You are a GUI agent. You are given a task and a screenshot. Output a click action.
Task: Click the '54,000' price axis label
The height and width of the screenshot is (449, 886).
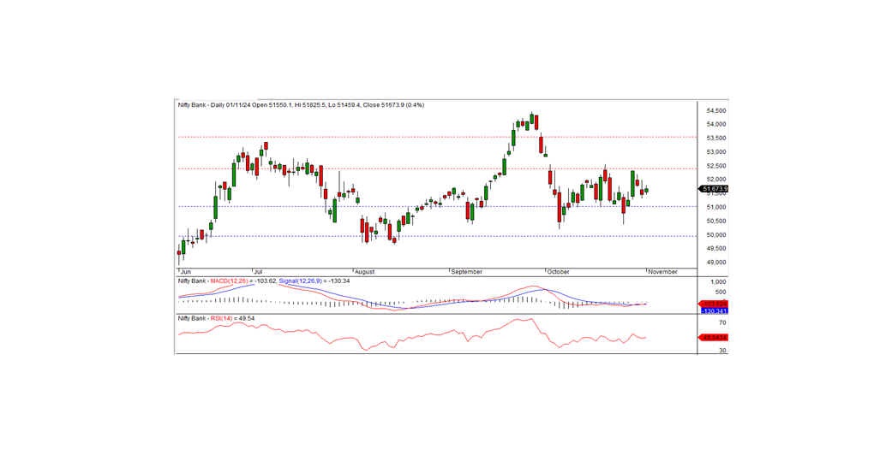point(716,125)
